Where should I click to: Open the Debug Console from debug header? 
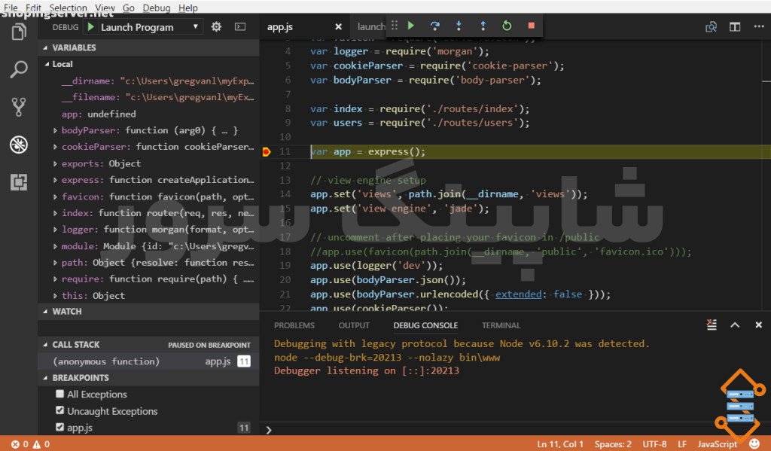point(240,26)
